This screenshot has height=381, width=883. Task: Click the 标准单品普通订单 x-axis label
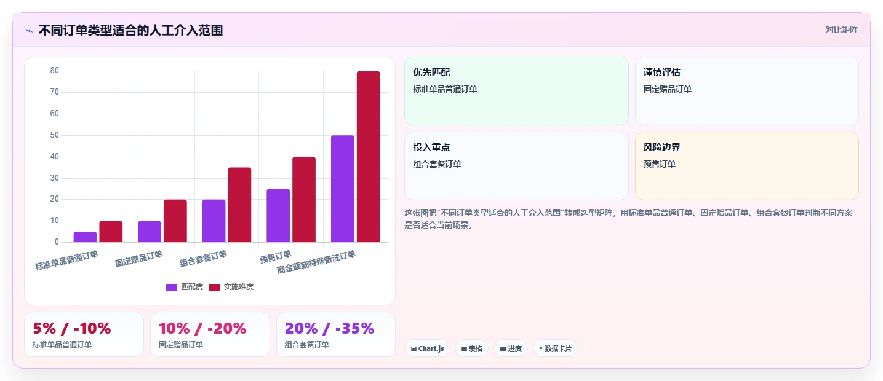point(66,261)
